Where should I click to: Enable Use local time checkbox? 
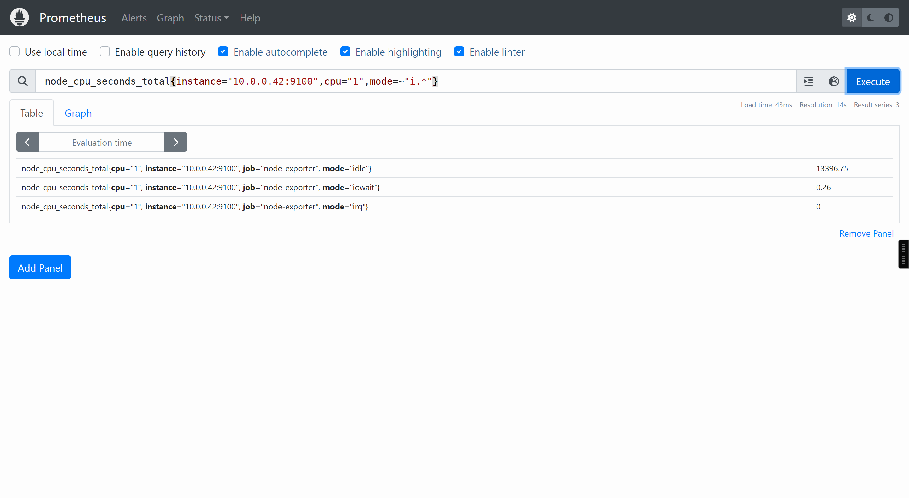pos(15,52)
